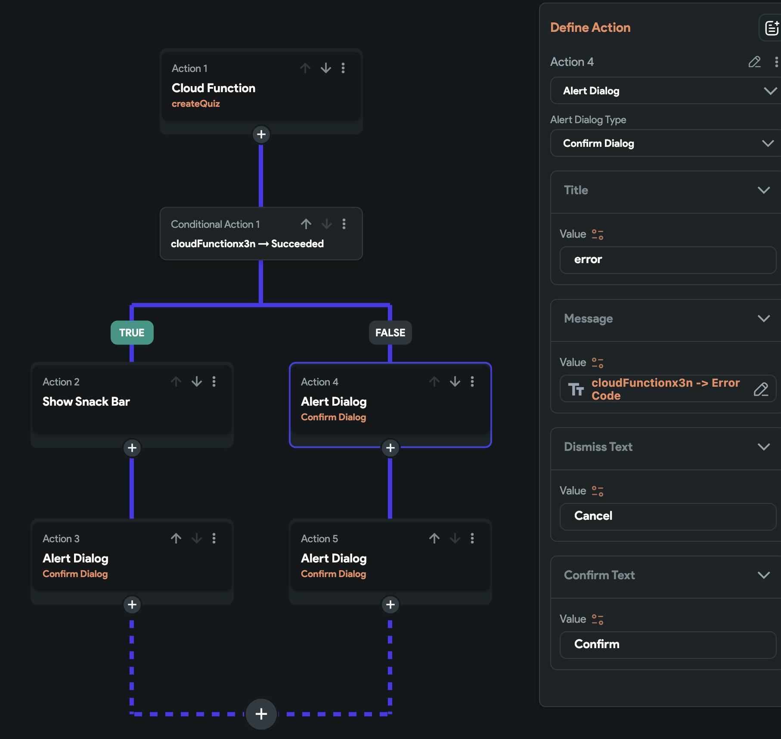The height and width of the screenshot is (739, 781).
Task: Edit the Action 4 name pencil icon
Action: point(754,62)
